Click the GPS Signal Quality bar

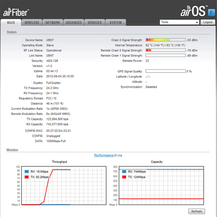(x=165, y=72)
